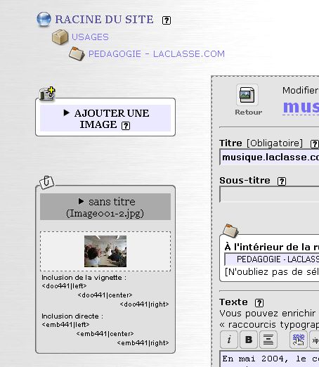
Task: Click the Image001-2.jpg thumbnail preview
Action: (105, 251)
